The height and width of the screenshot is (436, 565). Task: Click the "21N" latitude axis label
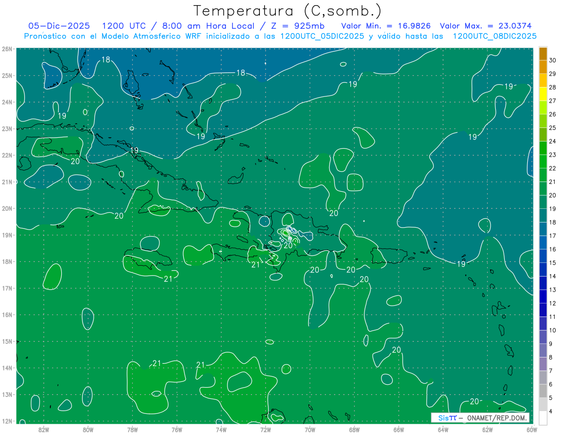click(x=7, y=182)
